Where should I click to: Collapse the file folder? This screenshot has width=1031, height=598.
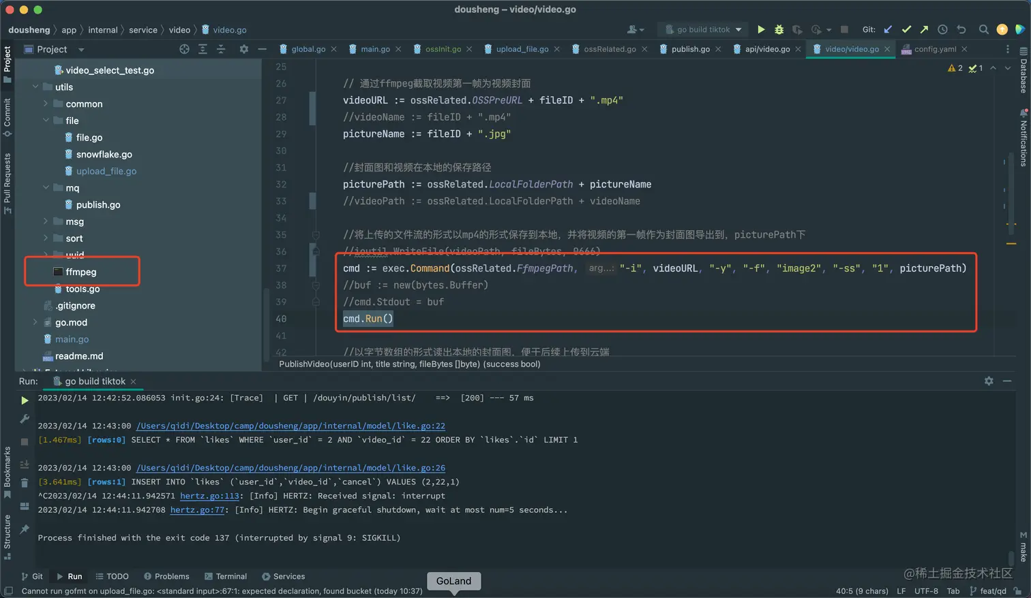[x=46, y=120]
